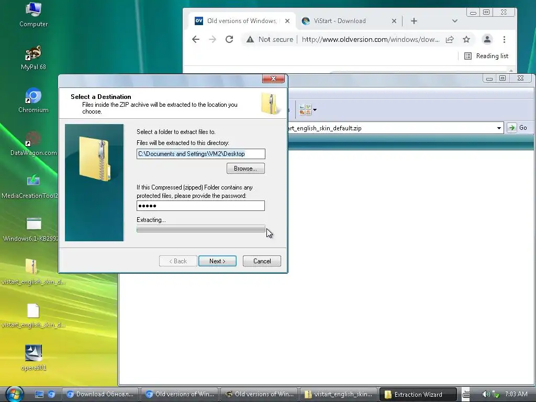Click the 7:03 AM system clock
Image resolution: width=536 pixels, height=402 pixels.
tap(516, 394)
